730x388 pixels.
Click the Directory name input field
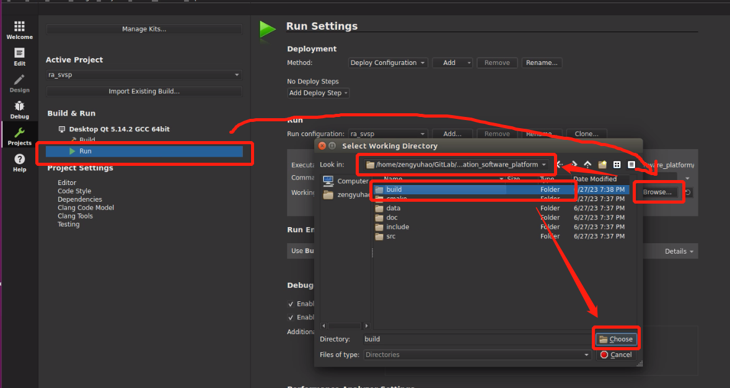coord(477,339)
